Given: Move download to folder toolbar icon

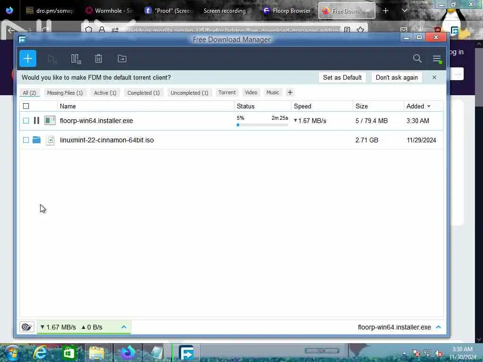Looking at the screenshot, I should click(122, 58).
